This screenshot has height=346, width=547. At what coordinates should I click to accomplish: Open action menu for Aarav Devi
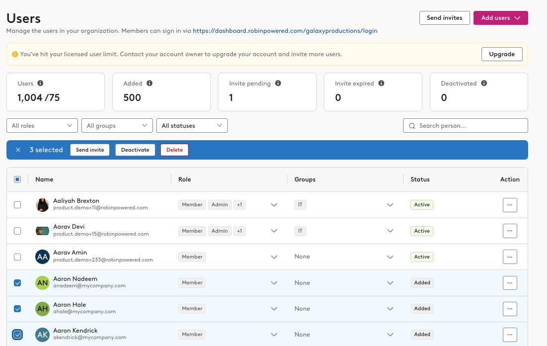click(x=510, y=231)
